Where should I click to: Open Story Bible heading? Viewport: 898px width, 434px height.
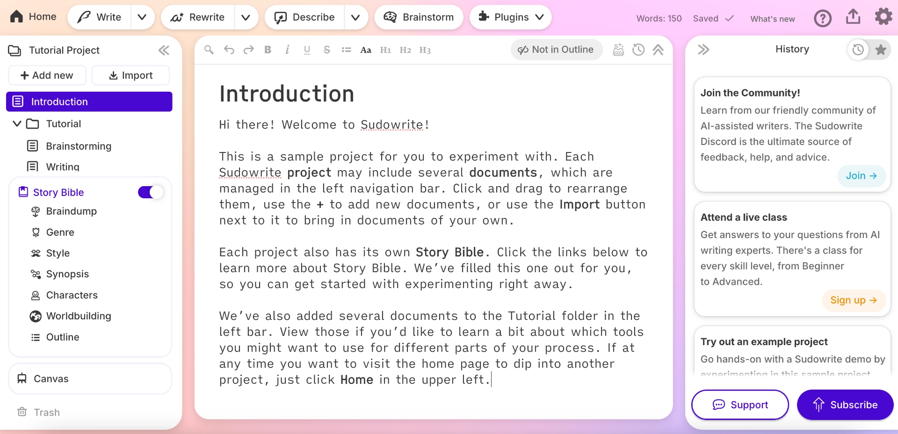[x=51, y=192]
